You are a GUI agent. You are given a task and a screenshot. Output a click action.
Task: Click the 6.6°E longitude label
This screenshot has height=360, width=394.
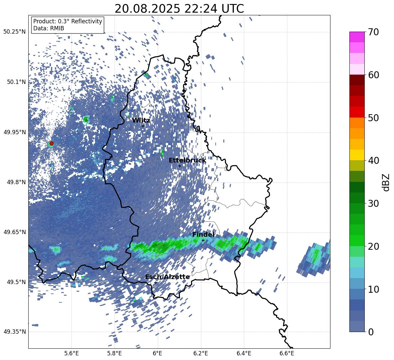287,353
